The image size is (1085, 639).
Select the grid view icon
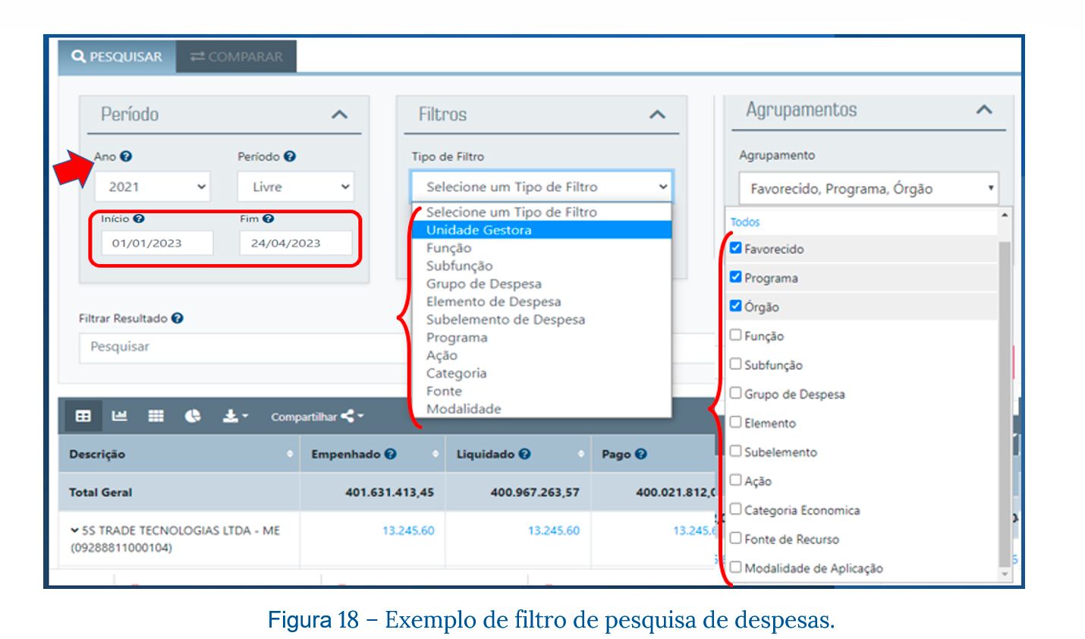tap(156, 416)
